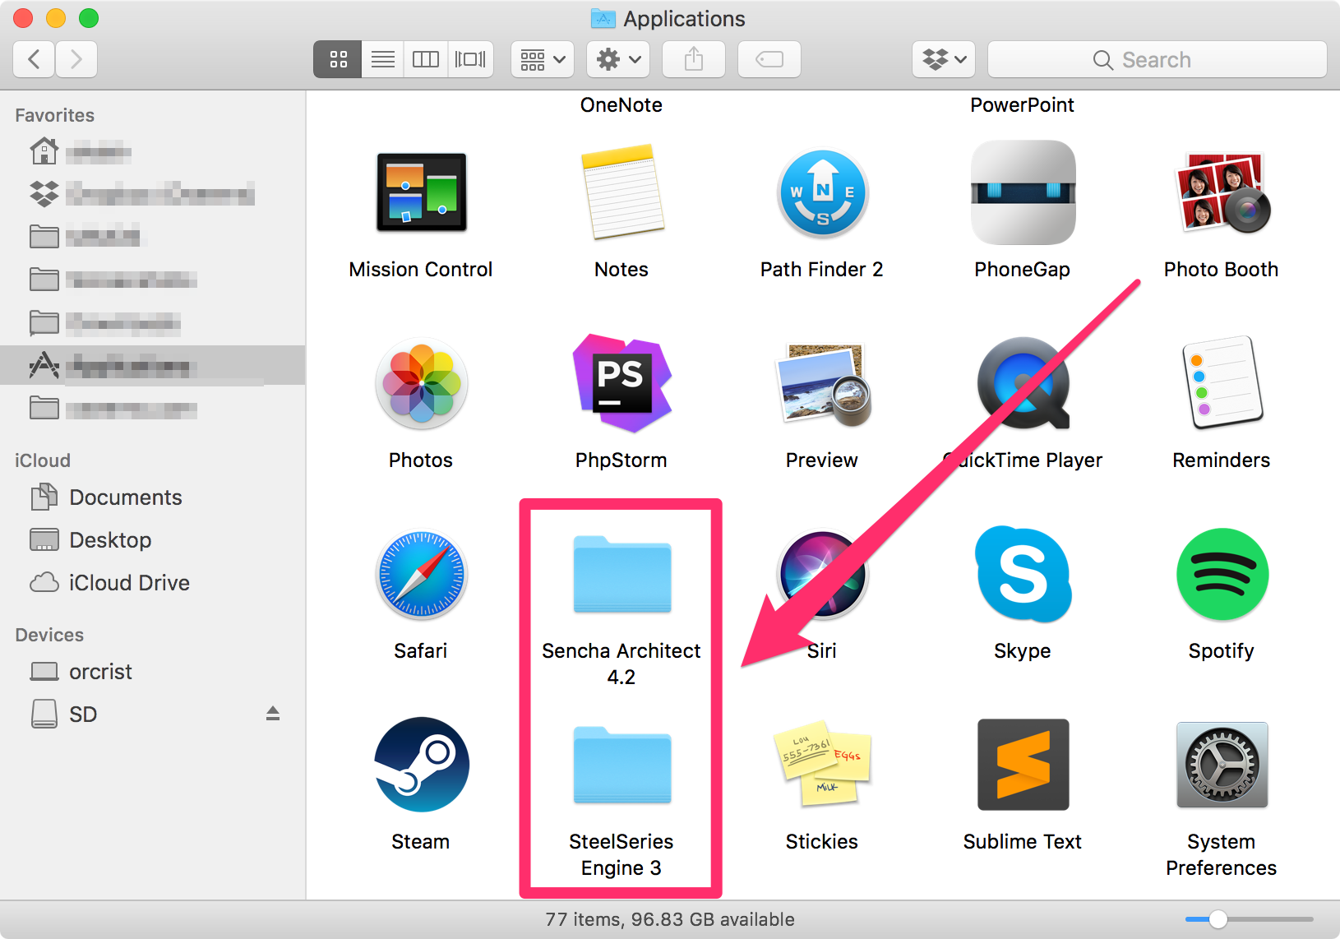Eject the SD device
Screen dimensions: 1340x939
(x=273, y=713)
